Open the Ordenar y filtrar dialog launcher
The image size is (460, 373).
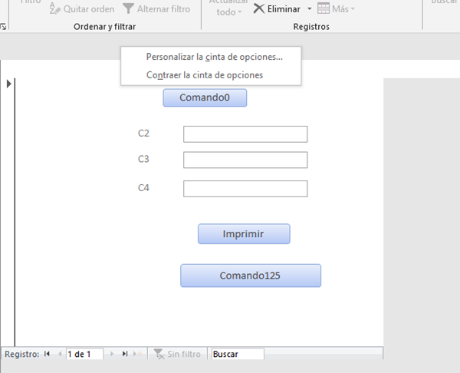(x=3, y=27)
